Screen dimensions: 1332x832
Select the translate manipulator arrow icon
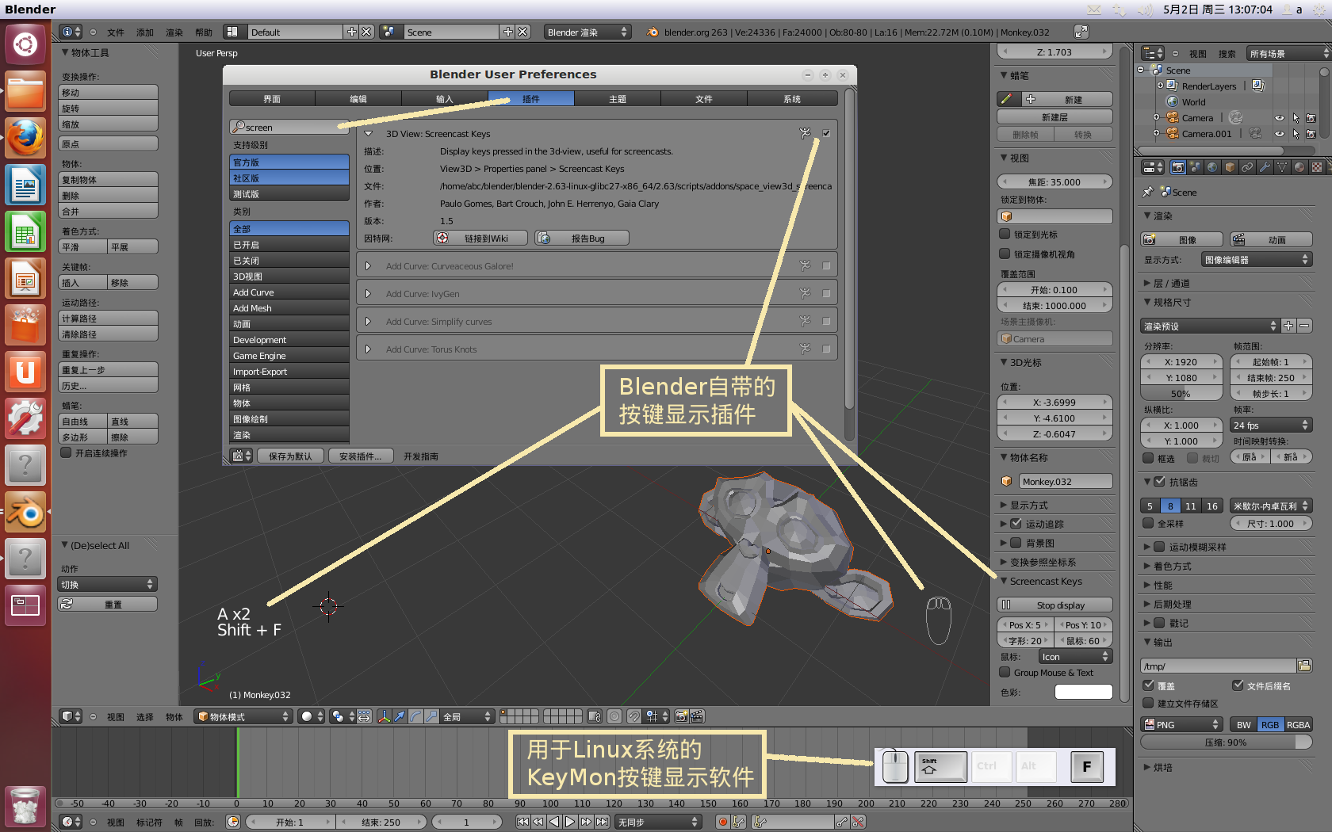pyautogui.click(x=400, y=716)
